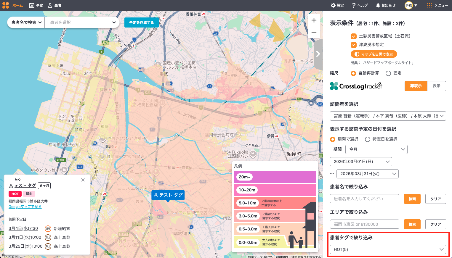The image size is (452, 258).
Task: Open the 3月4日(水)7:30 visit link
Action: [x=23, y=228]
